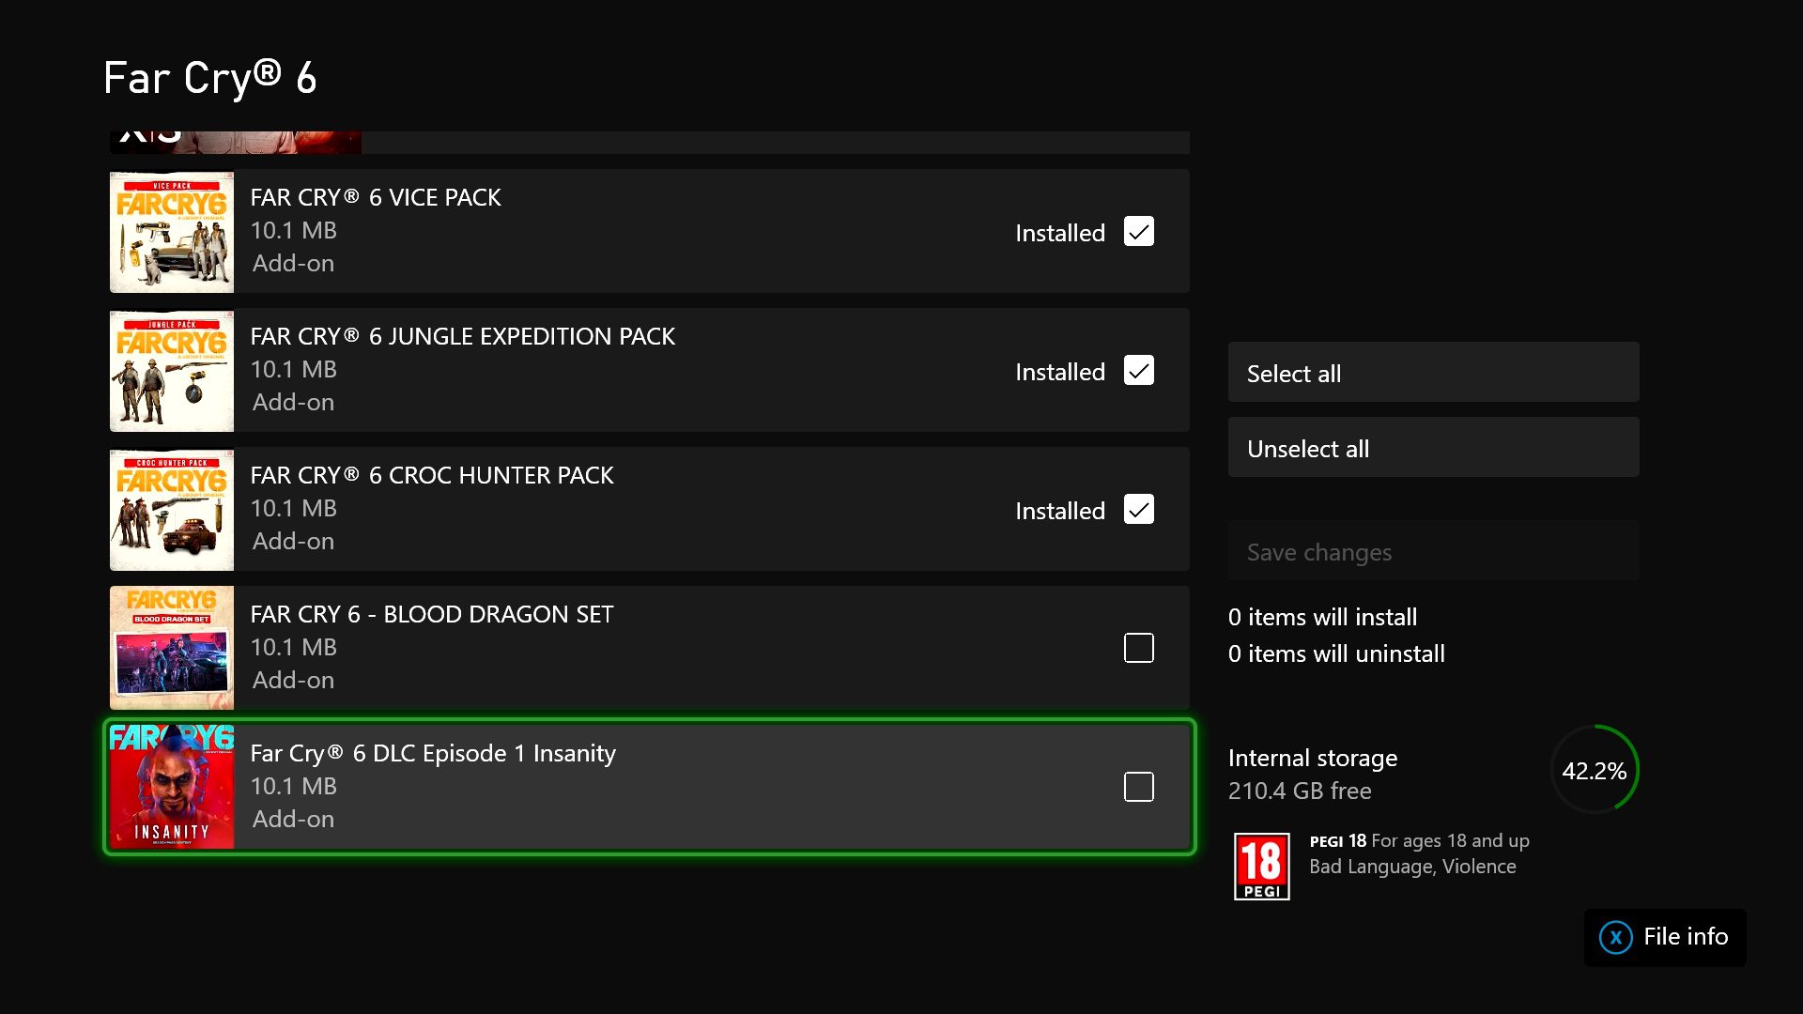Uncheck the Croc Hunter Pack checkbox
The width and height of the screenshot is (1803, 1014).
coord(1138,510)
